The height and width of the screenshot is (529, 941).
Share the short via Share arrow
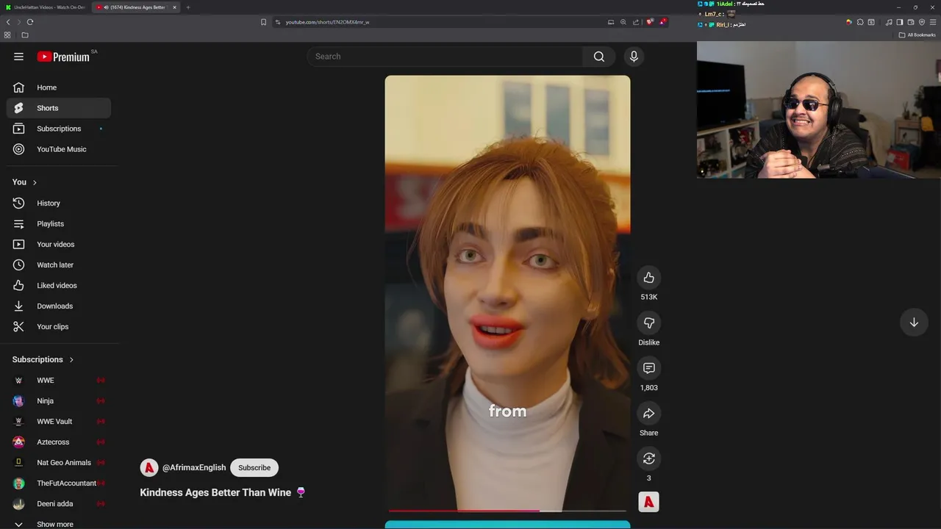click(x=648, y=414)
